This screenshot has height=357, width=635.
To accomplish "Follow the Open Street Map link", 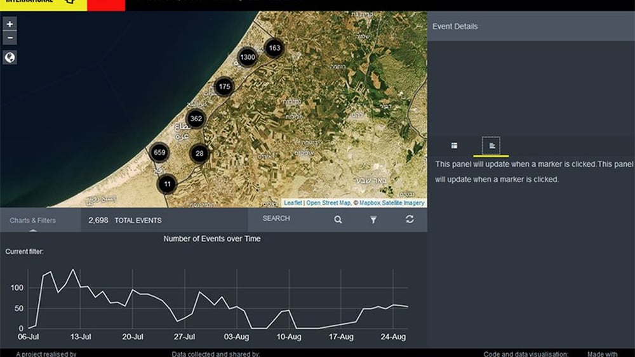I will [x=328, y=203].
